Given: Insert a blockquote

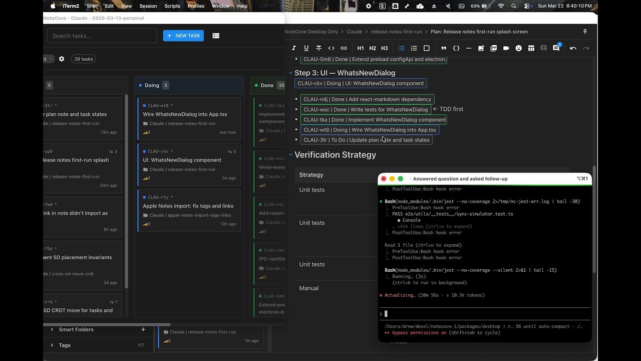Looking at the screenshot, I should [x=444, y=48].
